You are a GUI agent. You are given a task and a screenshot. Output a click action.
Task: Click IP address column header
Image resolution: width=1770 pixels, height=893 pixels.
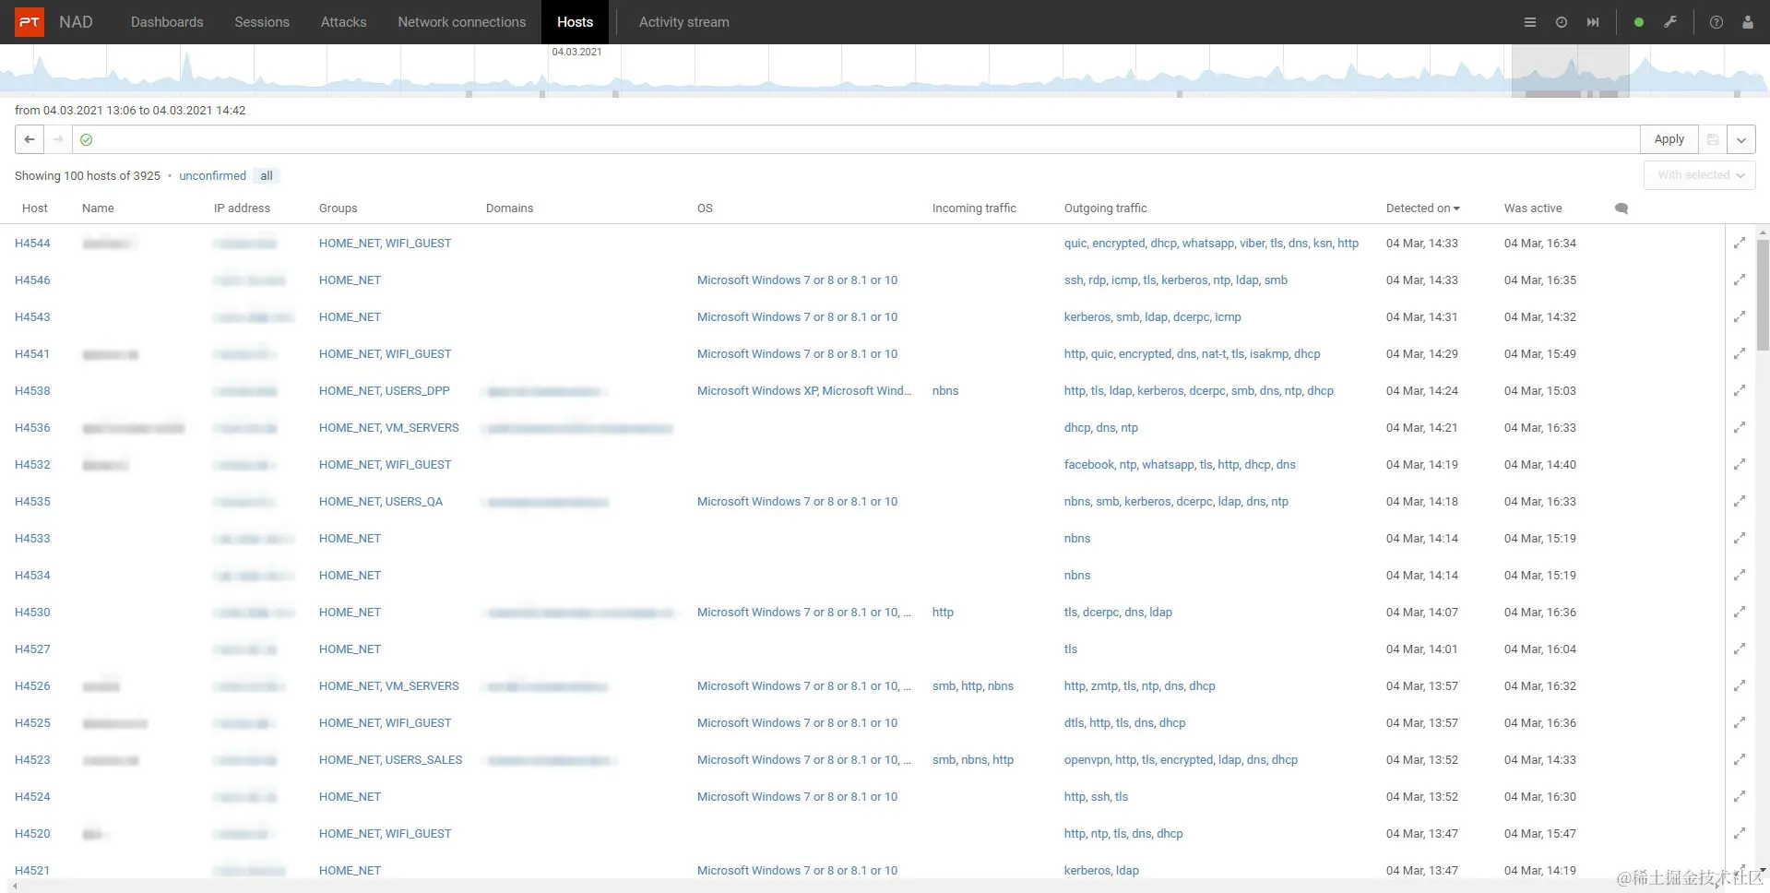(242, 208)
